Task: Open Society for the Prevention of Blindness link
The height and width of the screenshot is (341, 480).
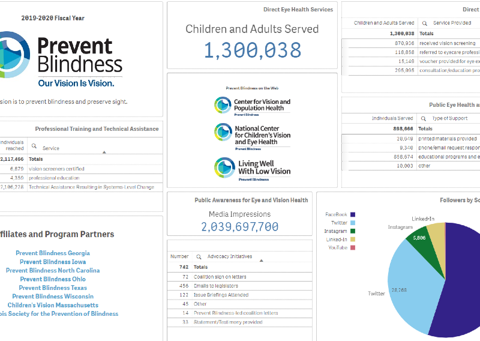Action: pyautogui.click(x=59, y=314)
